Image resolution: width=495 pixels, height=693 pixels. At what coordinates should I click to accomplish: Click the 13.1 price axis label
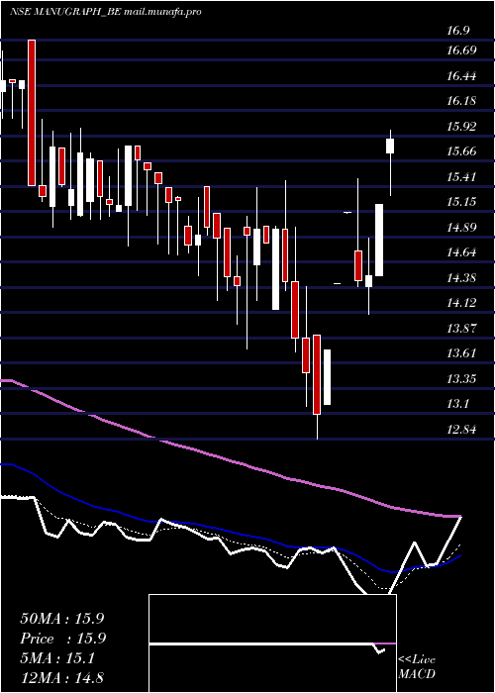pyautogui.click(x=457, y=404)
